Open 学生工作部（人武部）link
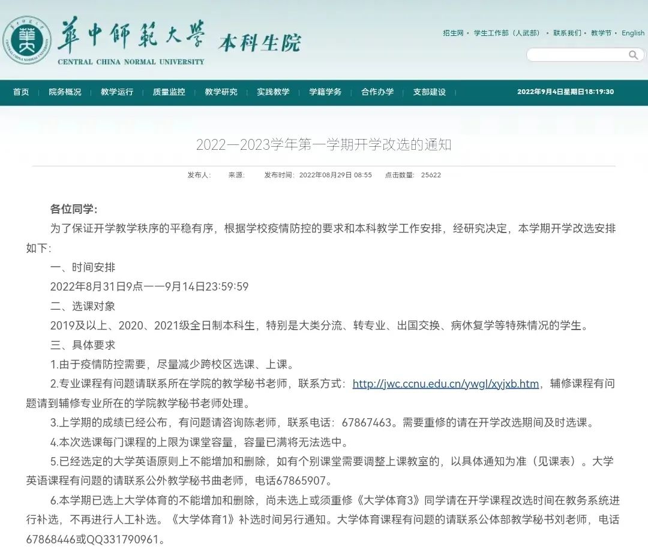 pos(507,33)
